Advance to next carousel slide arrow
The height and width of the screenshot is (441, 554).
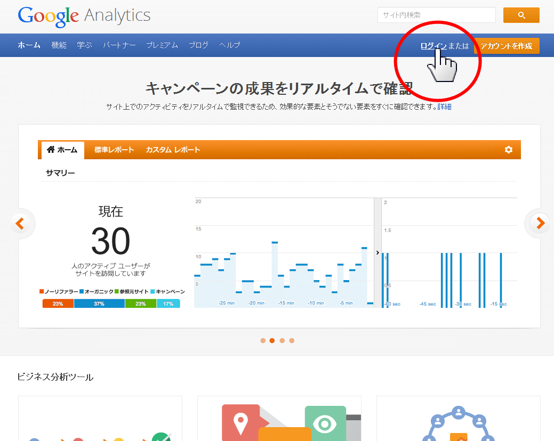coord(540,223)
